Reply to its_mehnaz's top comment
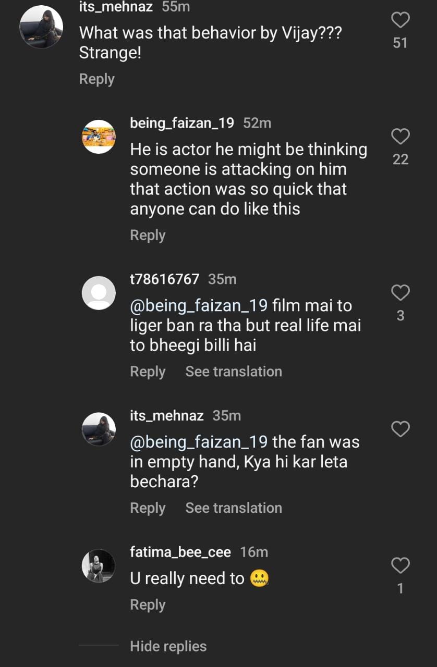Image resolution: width=437 pixels, height=667 pixels. [x=96, y=79]
